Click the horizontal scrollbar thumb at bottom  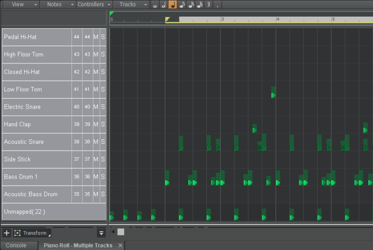coord(120,232)
